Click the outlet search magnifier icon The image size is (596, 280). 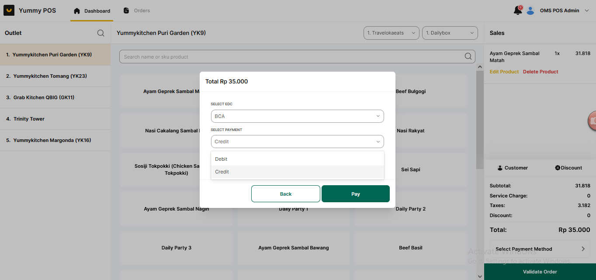100,33
